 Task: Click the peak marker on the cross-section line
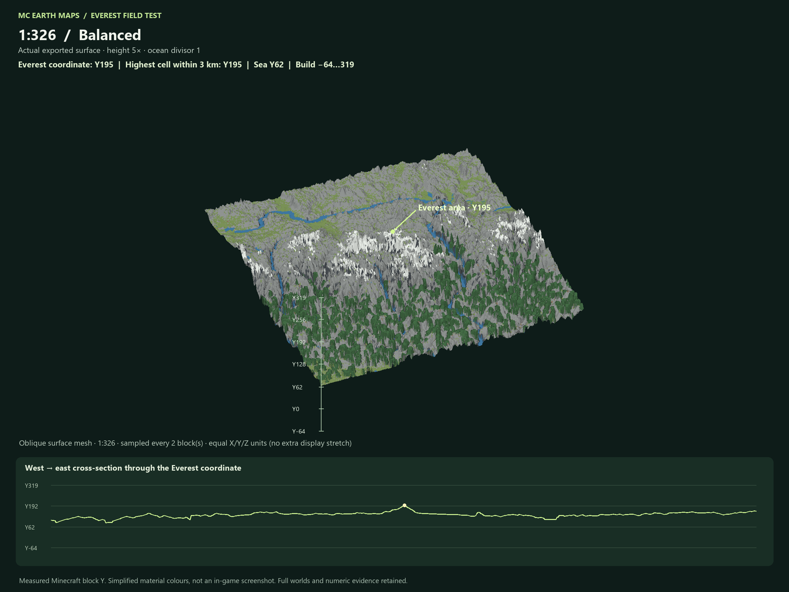(404, 505)
